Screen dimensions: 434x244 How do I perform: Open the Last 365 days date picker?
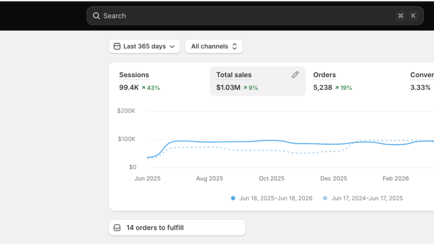point(144,46)
